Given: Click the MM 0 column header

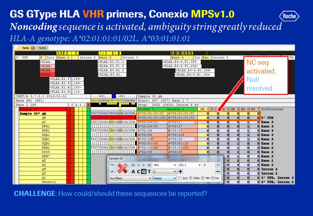Looking at the screenshot, I should [204, 109].
